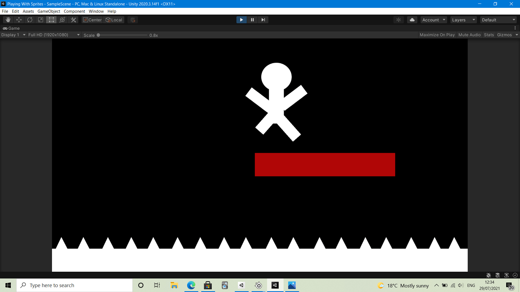Select the Move tool
Screen dimensions: 520x292
[18, 20]
